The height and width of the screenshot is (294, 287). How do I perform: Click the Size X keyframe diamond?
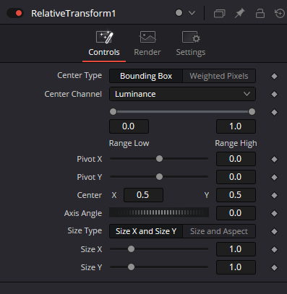tap(274, 250)
